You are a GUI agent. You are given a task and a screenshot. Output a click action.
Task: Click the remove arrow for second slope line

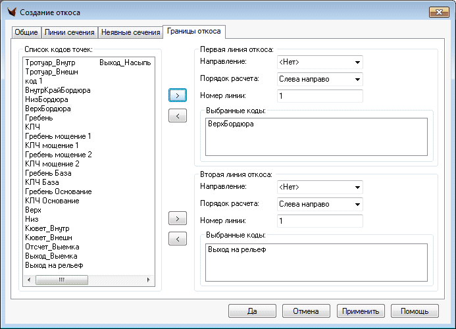click(x=177, y=238)
